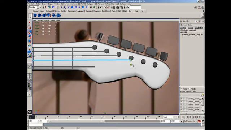
Task: Show Channel Box via rightmost top icon
Action: click(x=203, y=7)
